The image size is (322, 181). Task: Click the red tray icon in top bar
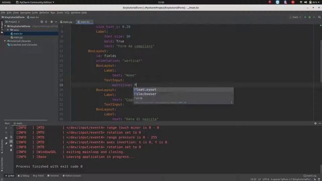(270, 2)
